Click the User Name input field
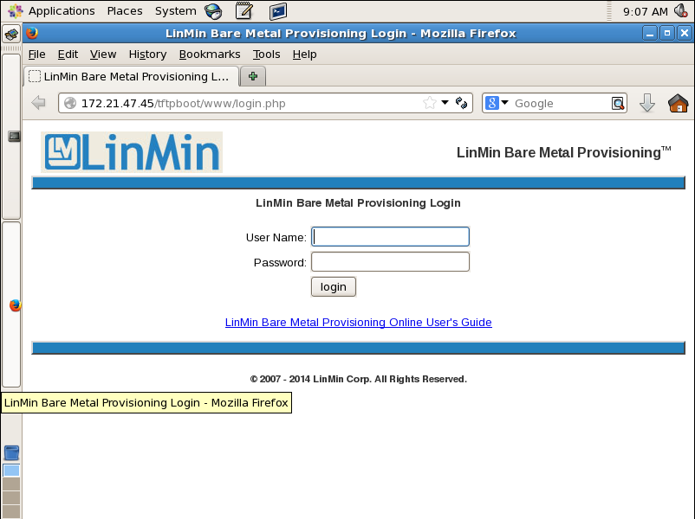 pyautogui.click(x=390, y=237)
